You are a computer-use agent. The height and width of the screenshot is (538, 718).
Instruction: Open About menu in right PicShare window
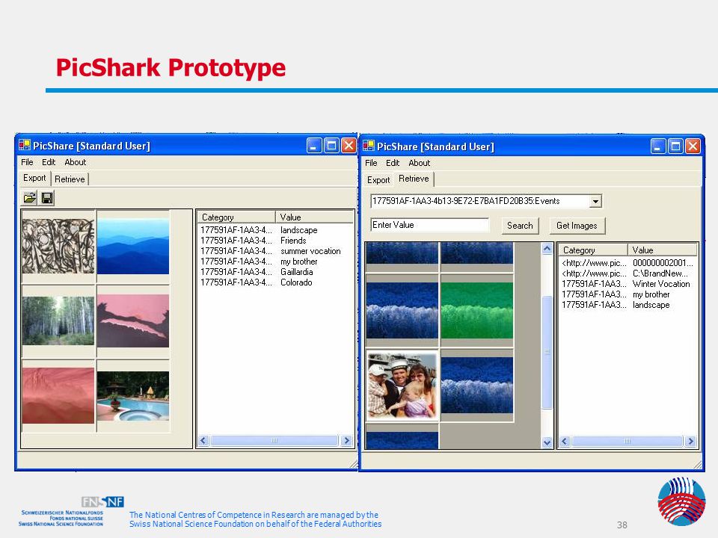pyautogui.click(x=420, y=163)
